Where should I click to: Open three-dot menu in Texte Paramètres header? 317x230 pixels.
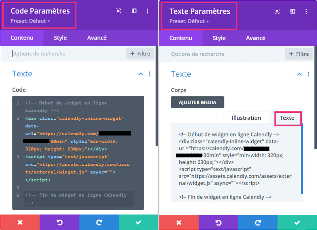(x=306, y=11)
